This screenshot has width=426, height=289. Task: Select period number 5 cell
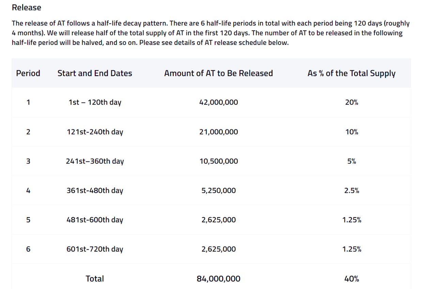[28, 220]
